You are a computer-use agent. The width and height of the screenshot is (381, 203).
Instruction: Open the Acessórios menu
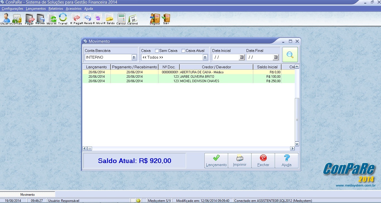[74, 9]
